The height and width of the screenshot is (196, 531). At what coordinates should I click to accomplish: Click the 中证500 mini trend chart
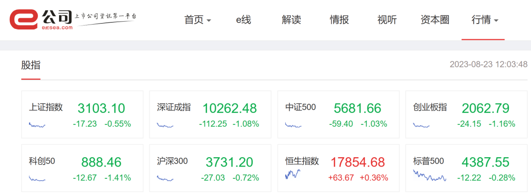click(293, 125)
